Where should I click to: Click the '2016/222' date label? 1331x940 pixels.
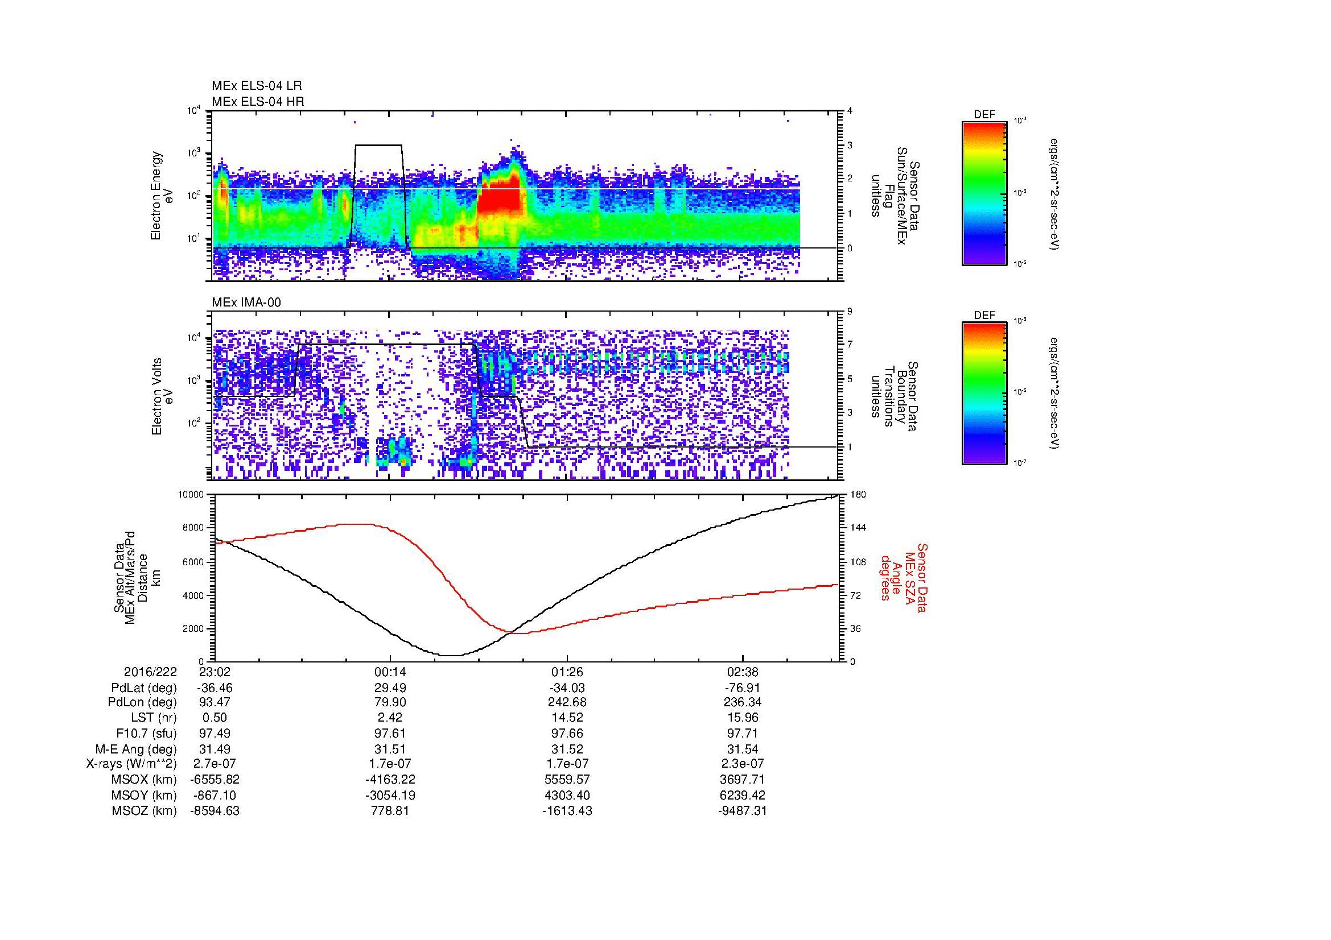click(x=150, y=672)
